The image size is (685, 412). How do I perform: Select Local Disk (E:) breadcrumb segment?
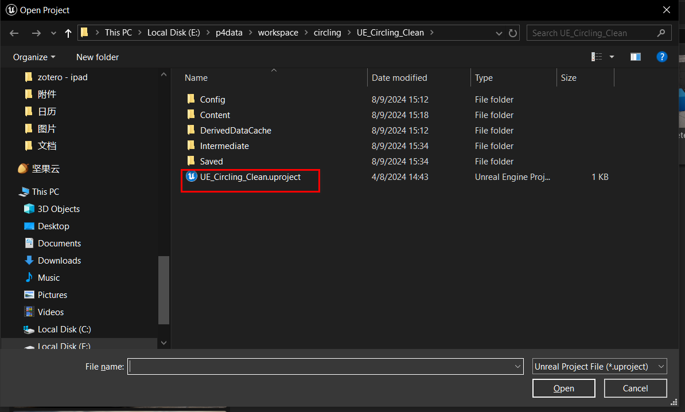pyautogui.click(x=173, y=33)
